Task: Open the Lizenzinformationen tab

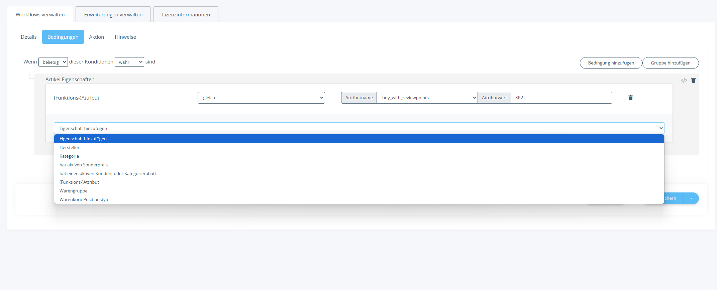Action: pos(186,14)
